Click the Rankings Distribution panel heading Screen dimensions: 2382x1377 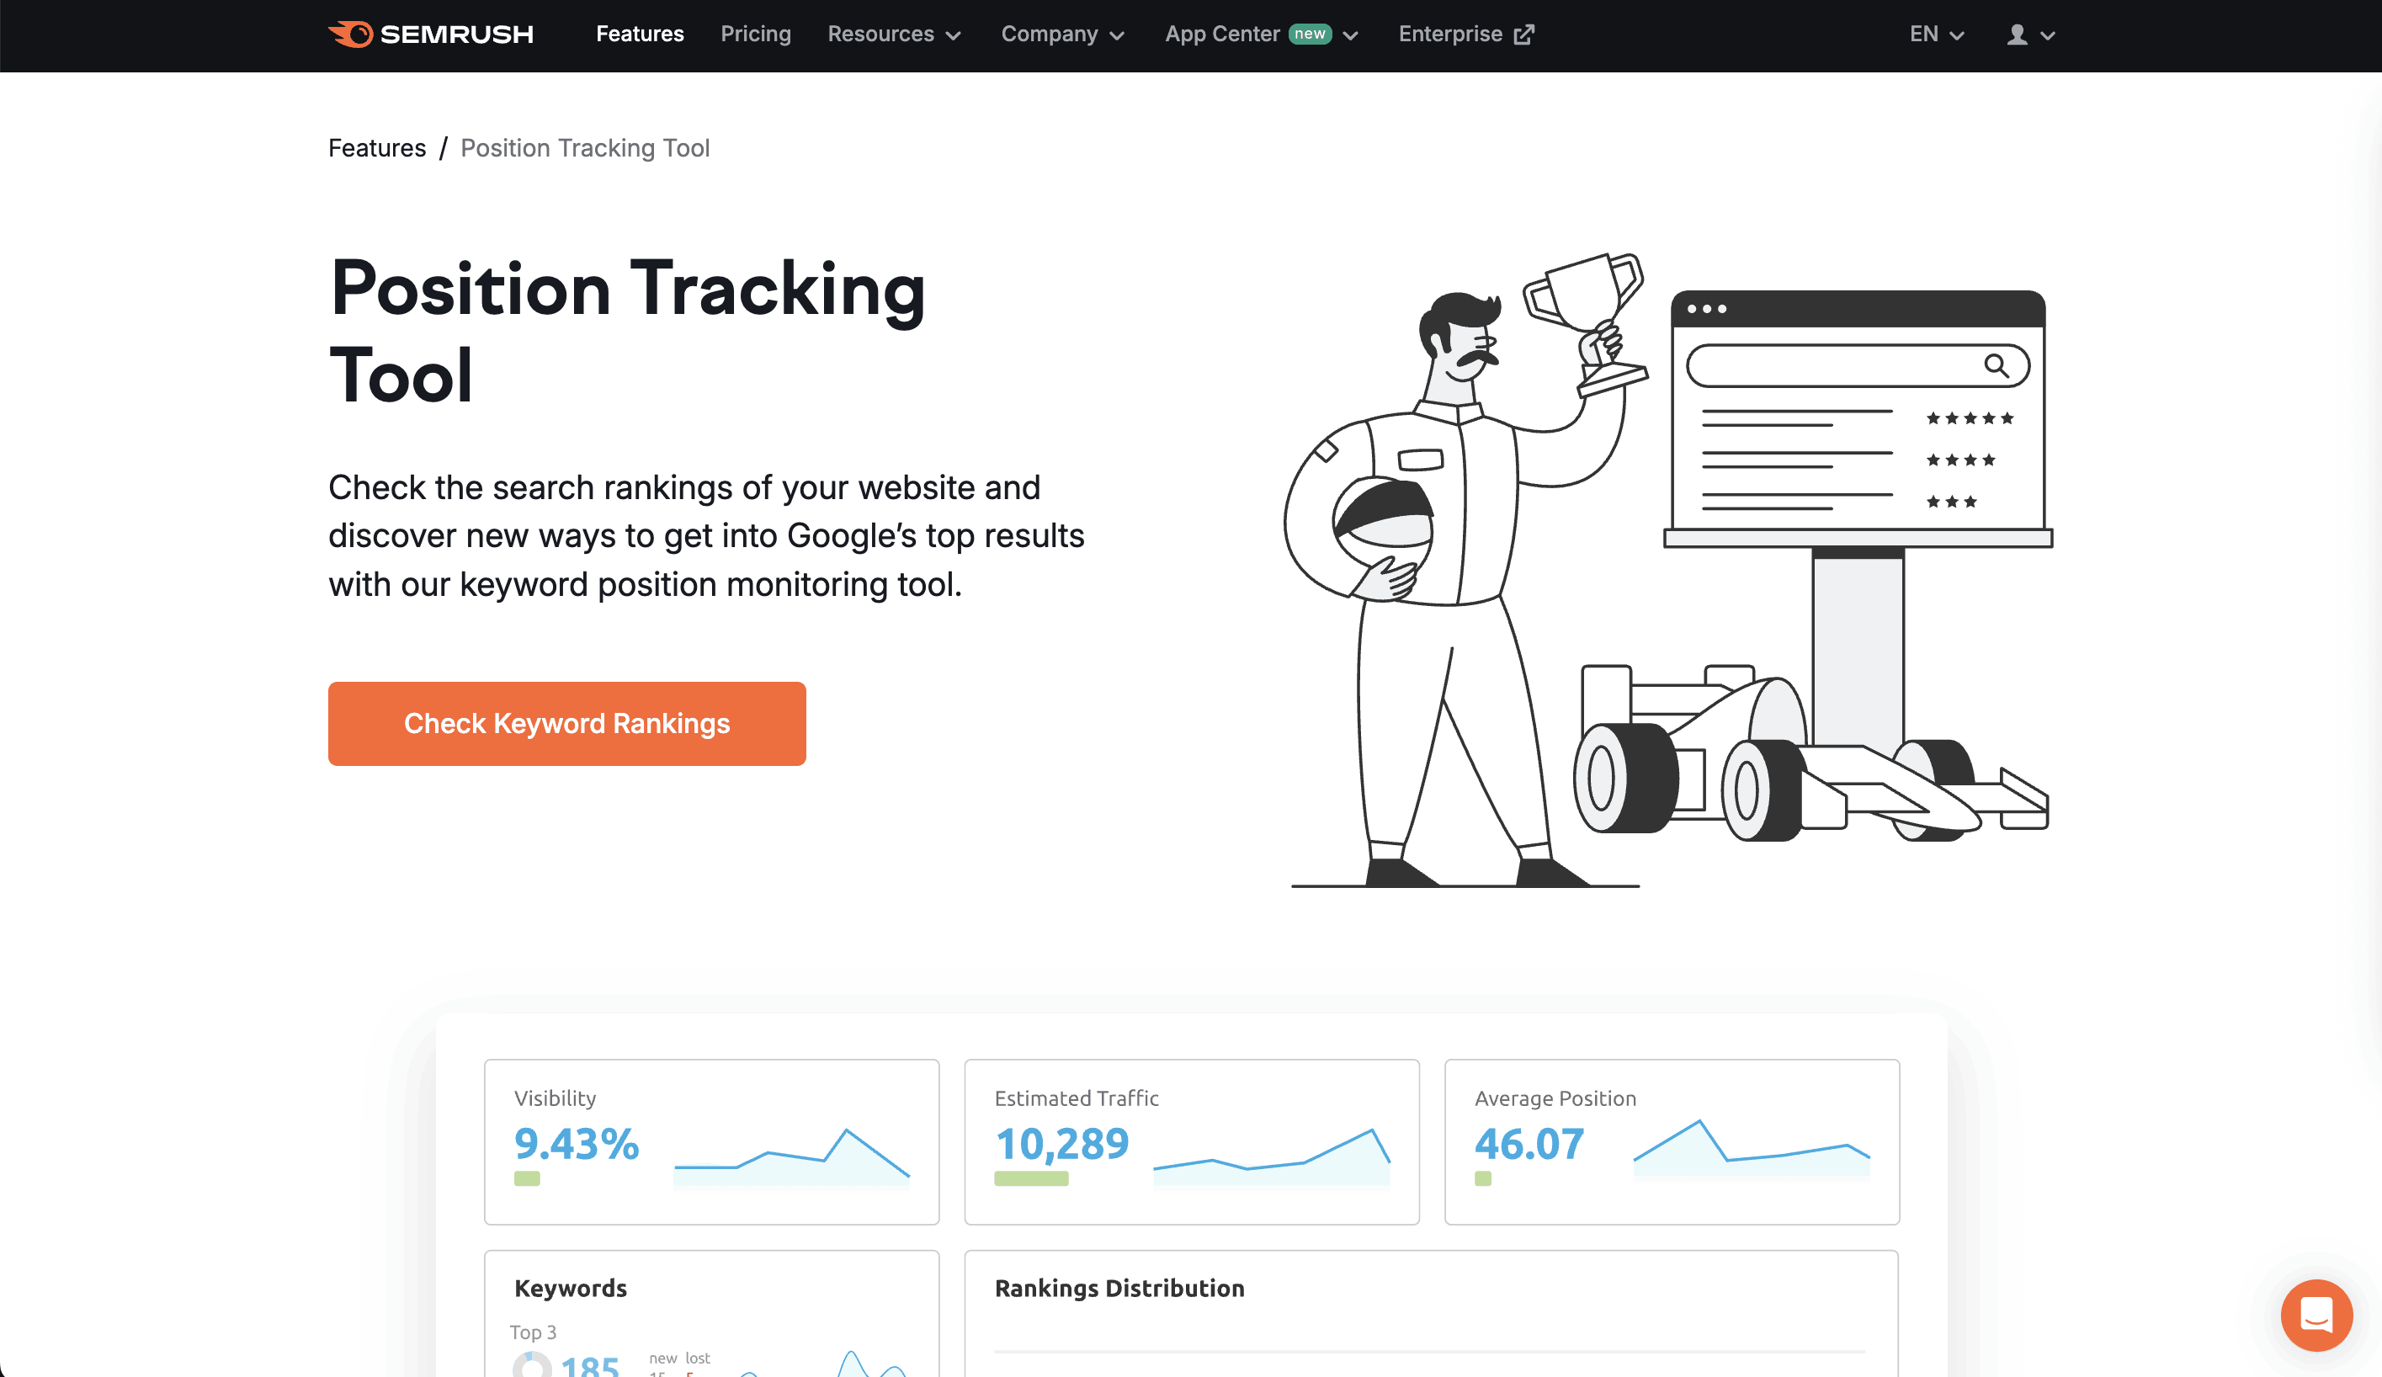[1119, 1288]
